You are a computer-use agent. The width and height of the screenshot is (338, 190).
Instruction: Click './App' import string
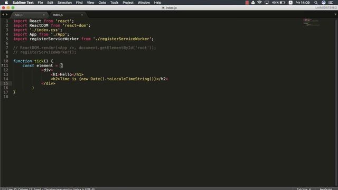59,34
